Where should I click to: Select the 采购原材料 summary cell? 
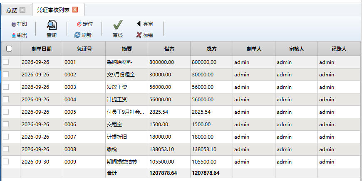[127, 62]
